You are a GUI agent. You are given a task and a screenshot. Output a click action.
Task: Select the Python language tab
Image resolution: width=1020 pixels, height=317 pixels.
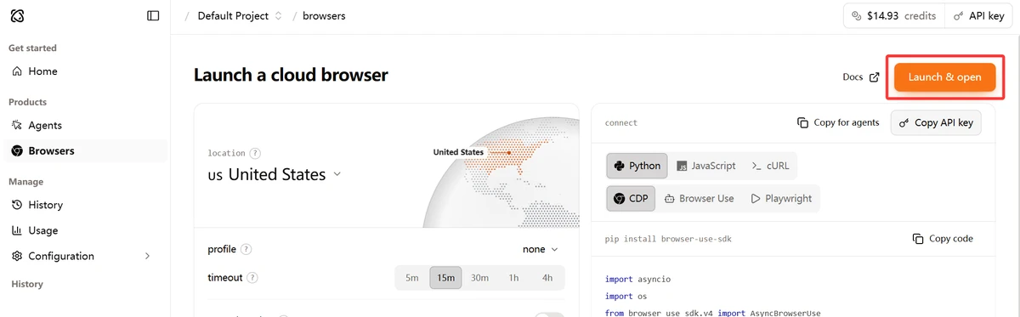coord(637,166)
